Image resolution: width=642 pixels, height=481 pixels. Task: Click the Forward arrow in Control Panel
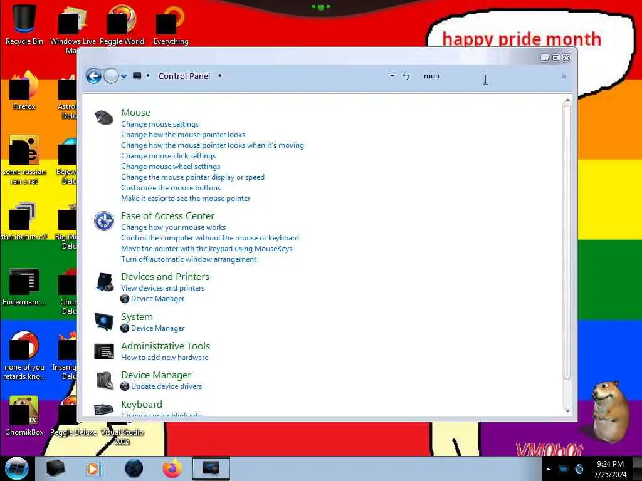click(x=111, y=76)
